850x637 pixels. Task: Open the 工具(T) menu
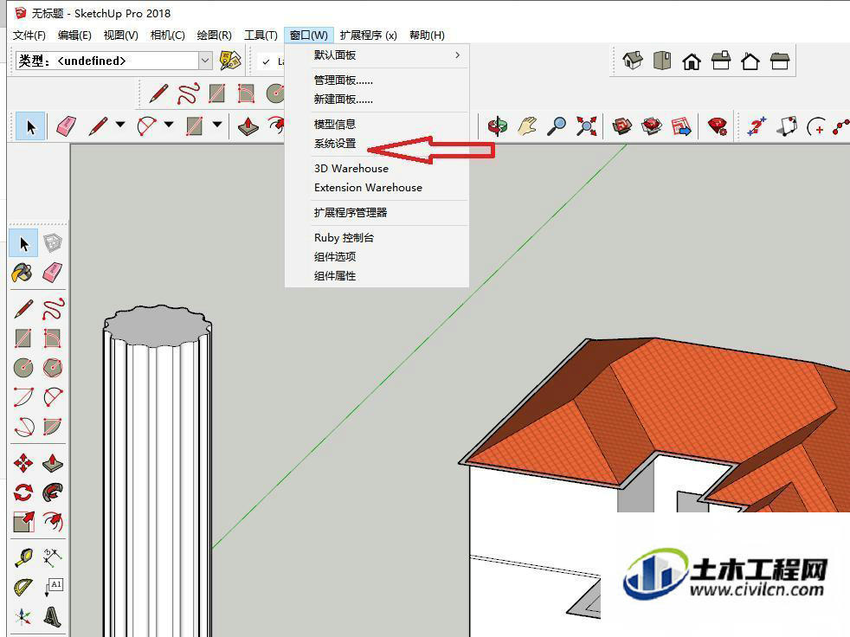click(261, 35)
